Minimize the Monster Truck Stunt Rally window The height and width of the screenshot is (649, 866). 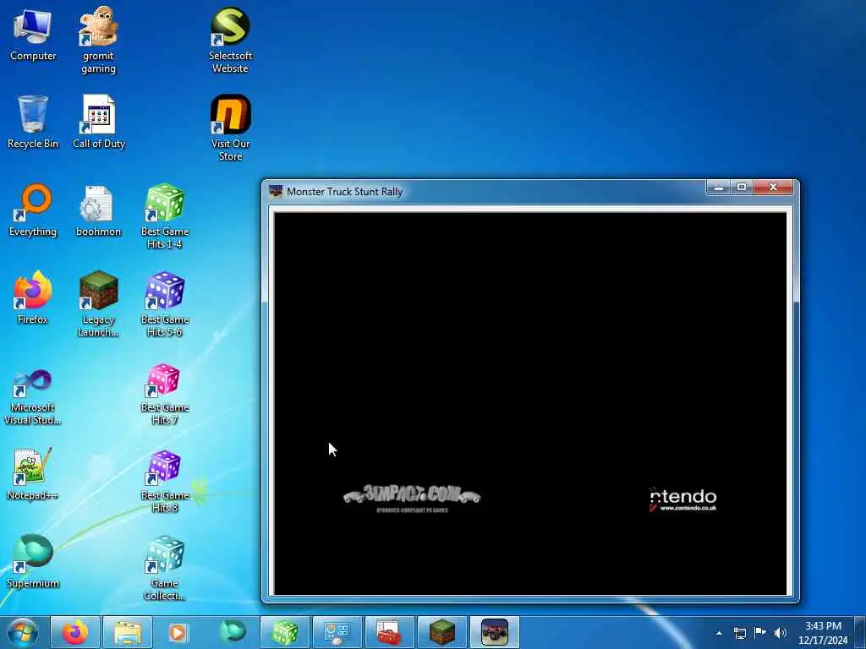coord(719,188)
